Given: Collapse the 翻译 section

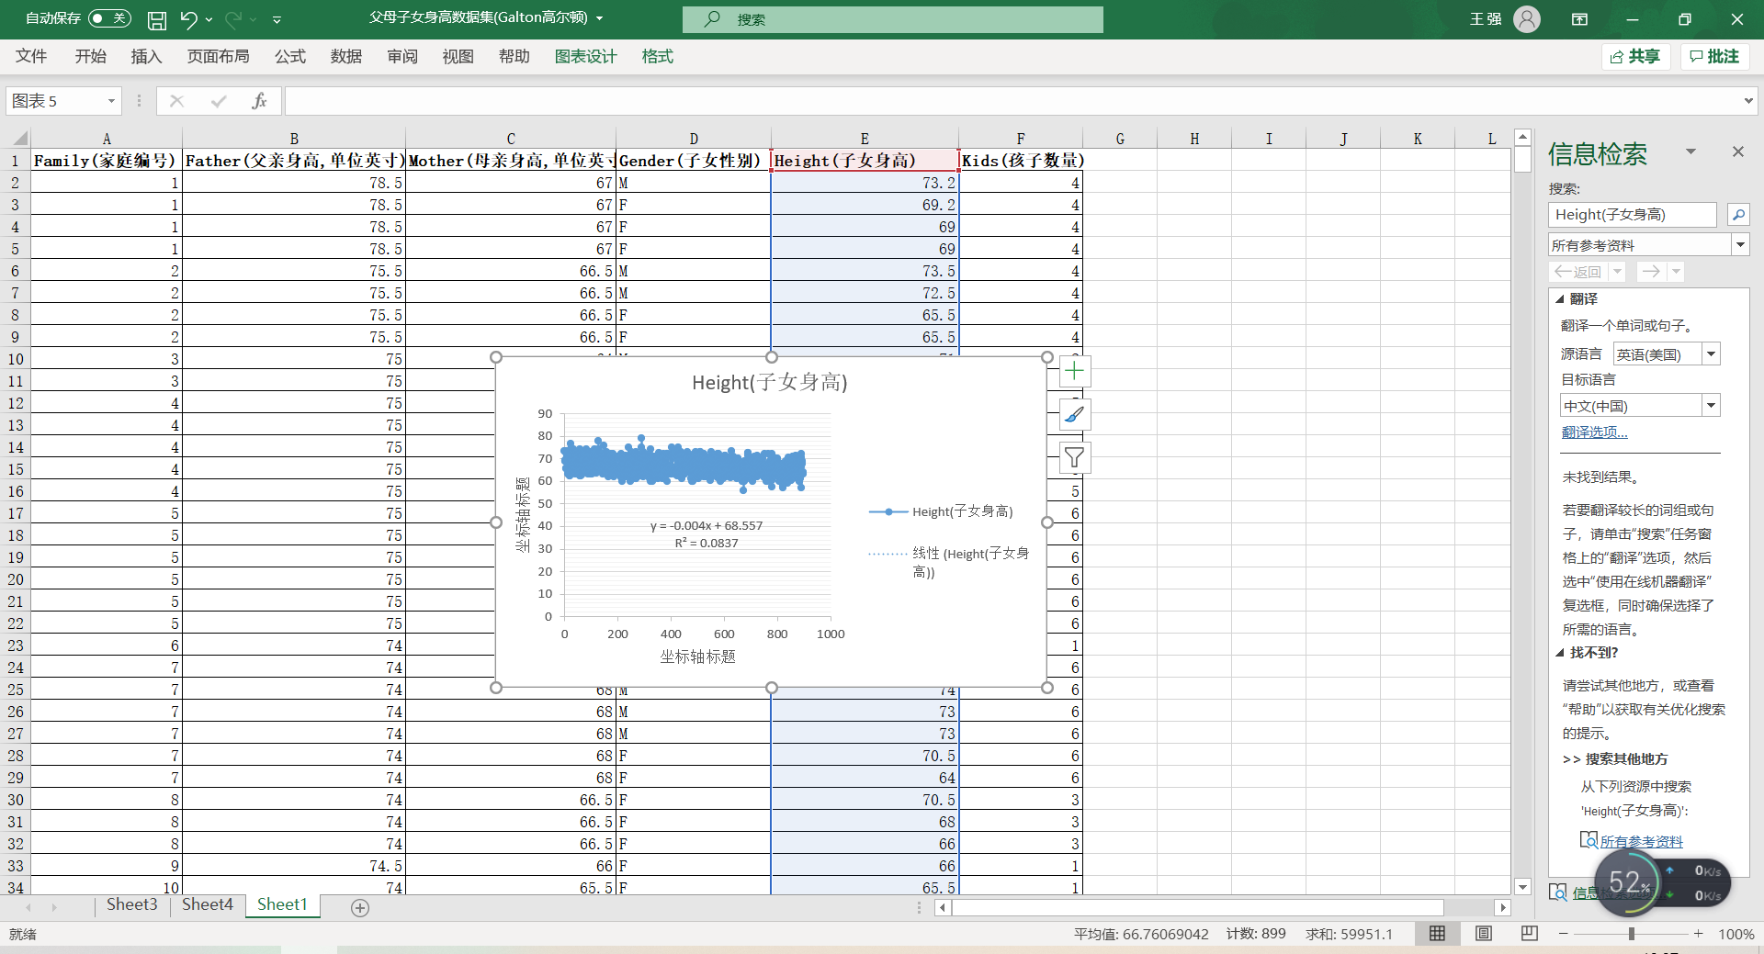Looking at the screenshot, I should [1560, 299].
